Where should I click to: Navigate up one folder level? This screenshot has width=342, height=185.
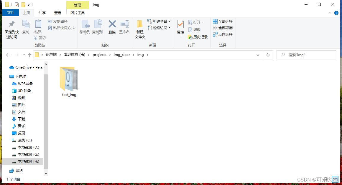pyautogui.click(x=29, y=55)
